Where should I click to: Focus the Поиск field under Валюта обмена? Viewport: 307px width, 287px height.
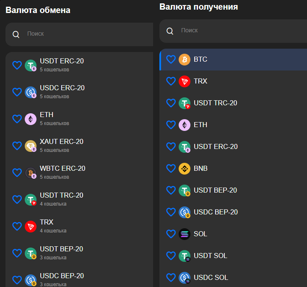[x=79, y=34]
